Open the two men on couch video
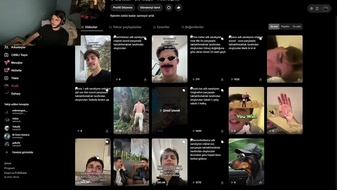This screenshot has width=337, height=190. (131, 162)
